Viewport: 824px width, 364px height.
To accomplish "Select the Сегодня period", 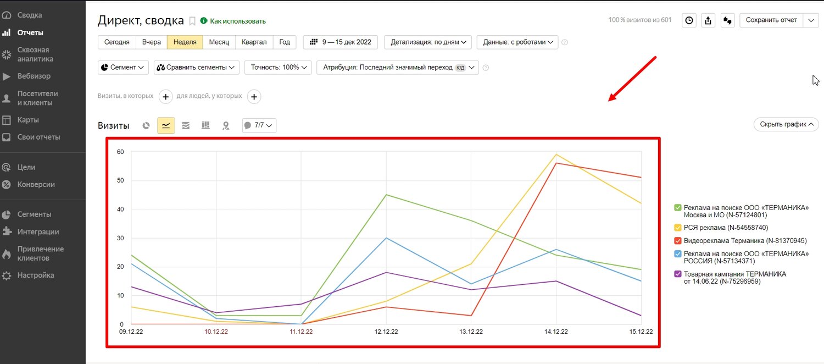I will [117, 42].
